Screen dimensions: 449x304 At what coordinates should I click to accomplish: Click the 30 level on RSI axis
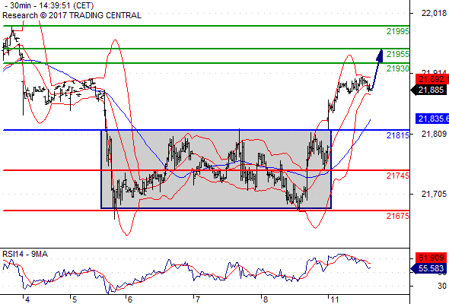(x=442, y=286)
